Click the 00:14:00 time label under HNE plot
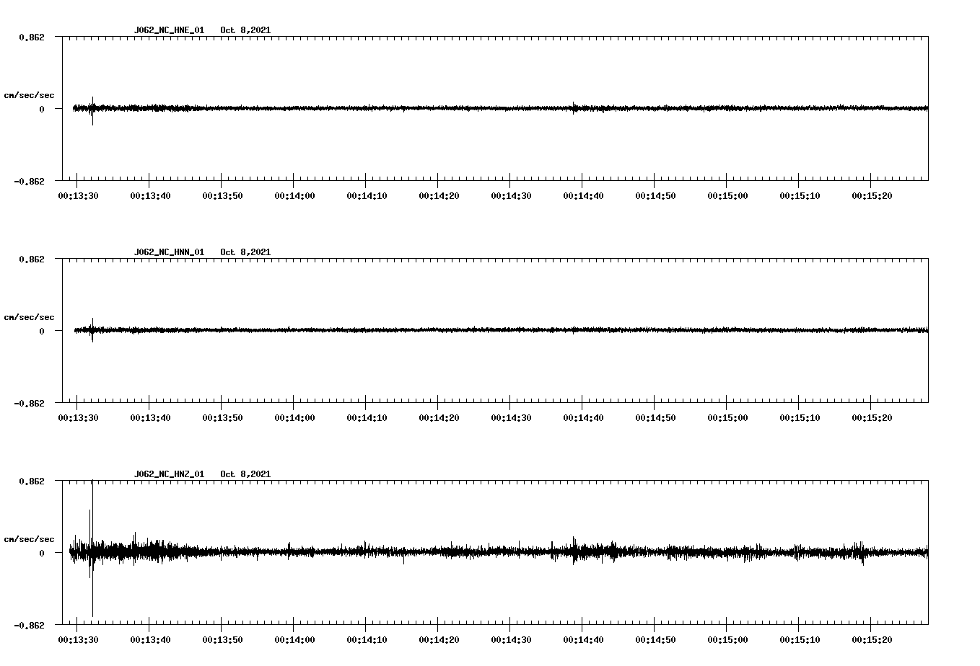Image resolution: width=980 pixels, height=666 pixels. point(294,196)
